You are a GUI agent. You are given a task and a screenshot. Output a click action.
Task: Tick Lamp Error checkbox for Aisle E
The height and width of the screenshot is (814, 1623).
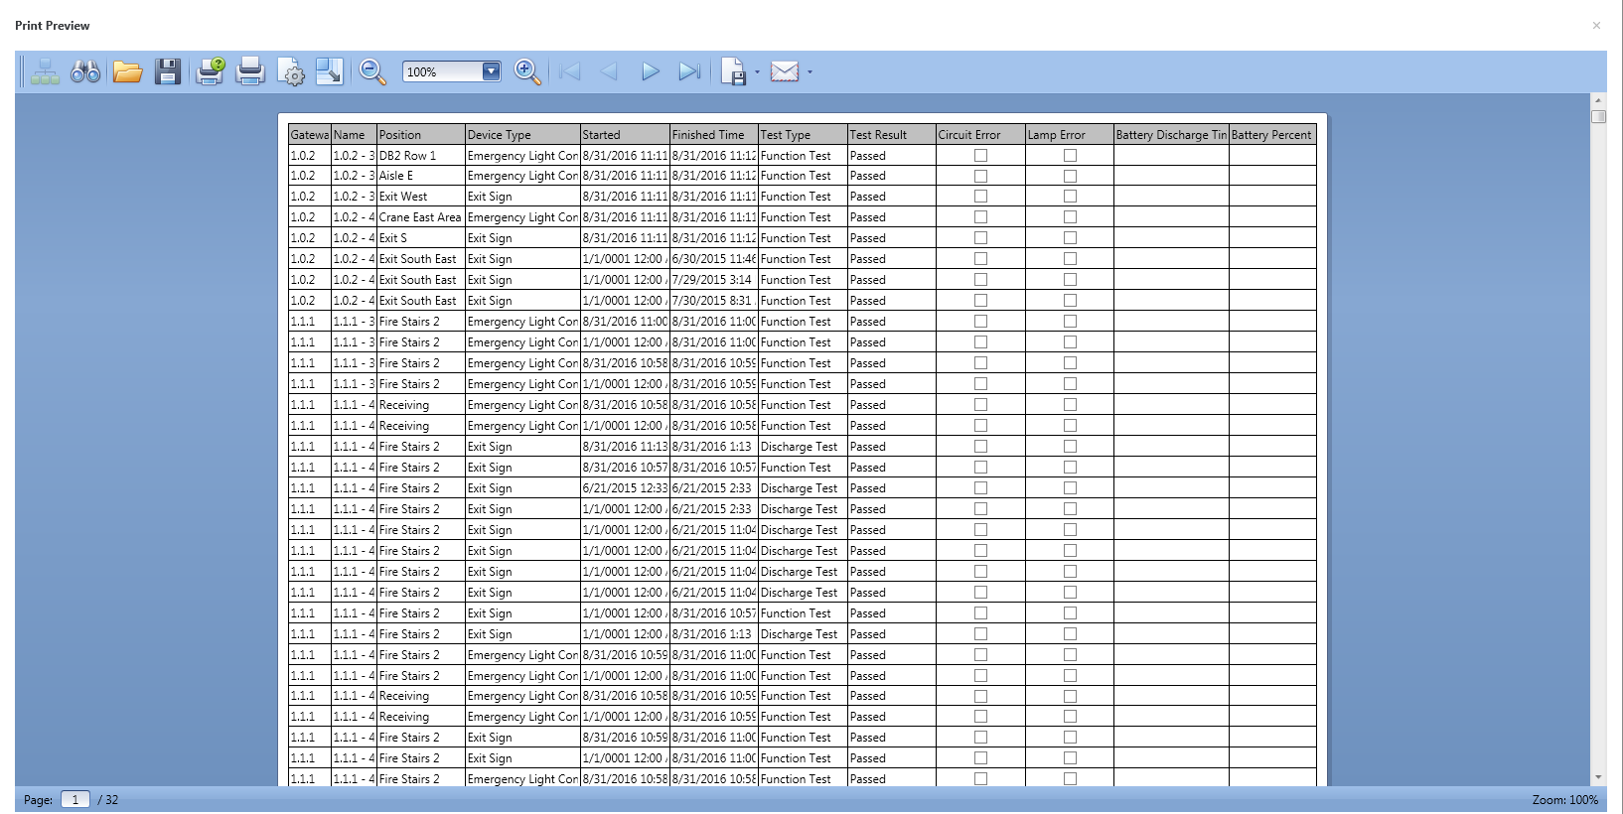1070,176
